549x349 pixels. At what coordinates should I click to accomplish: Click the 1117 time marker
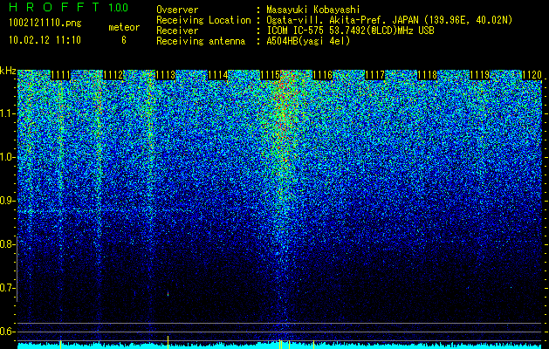click(374, 75)
